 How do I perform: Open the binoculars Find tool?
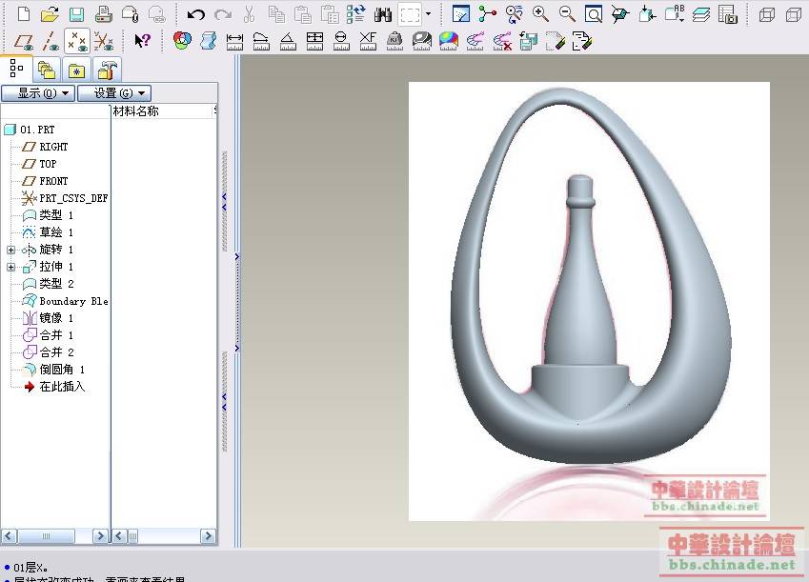(x=383, y=14)
